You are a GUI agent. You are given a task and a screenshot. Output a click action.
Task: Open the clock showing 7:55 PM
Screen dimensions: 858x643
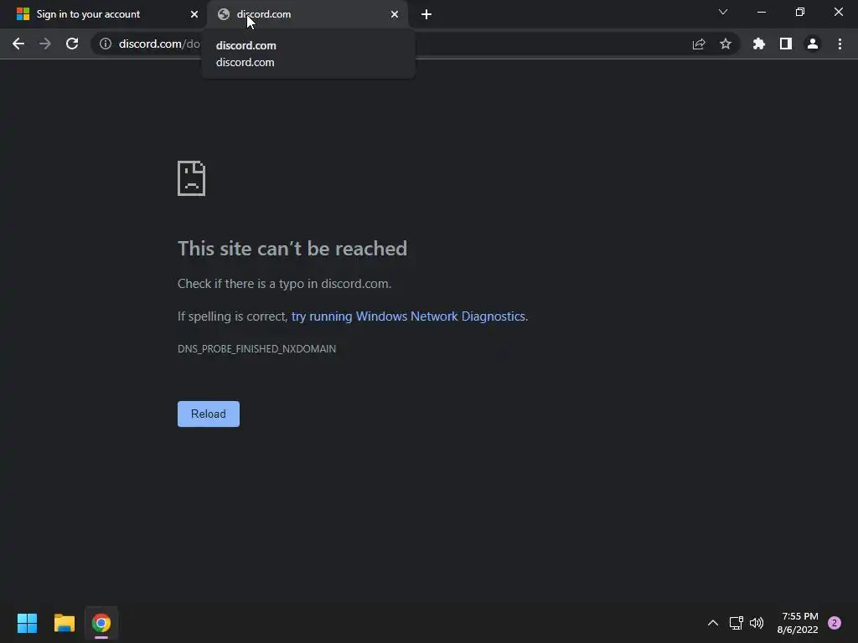point(798,623)
